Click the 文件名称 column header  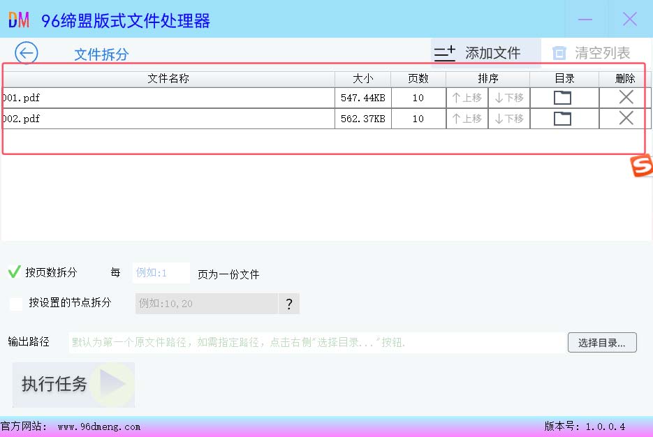click(x=168, y=78)
